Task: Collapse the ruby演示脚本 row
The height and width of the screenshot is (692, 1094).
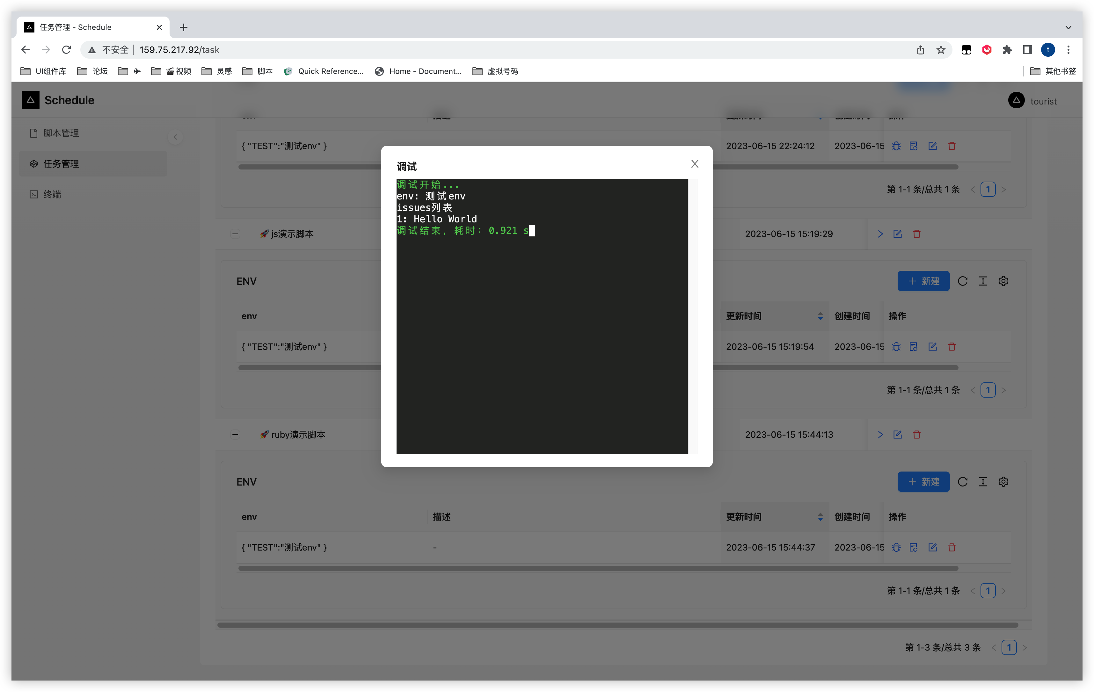Action: pos(235,435)
